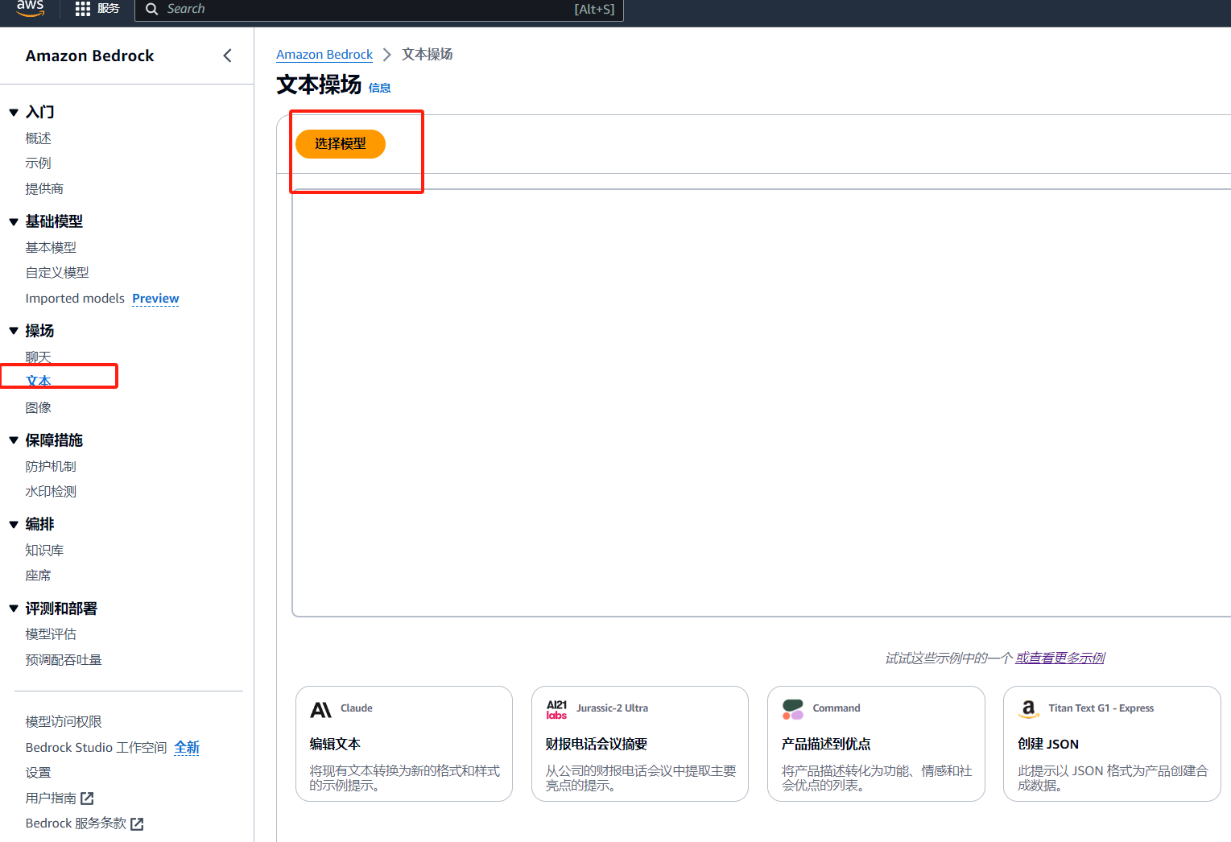This screenshot has height=842, width=1231.
Task: Collapse the 保障措施 section
Action: 14,440
